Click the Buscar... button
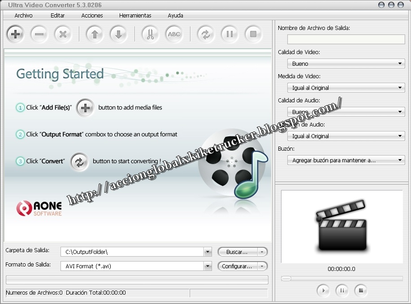Image resolution: width=411 pixels, height=304 pixels. [238, 252]
